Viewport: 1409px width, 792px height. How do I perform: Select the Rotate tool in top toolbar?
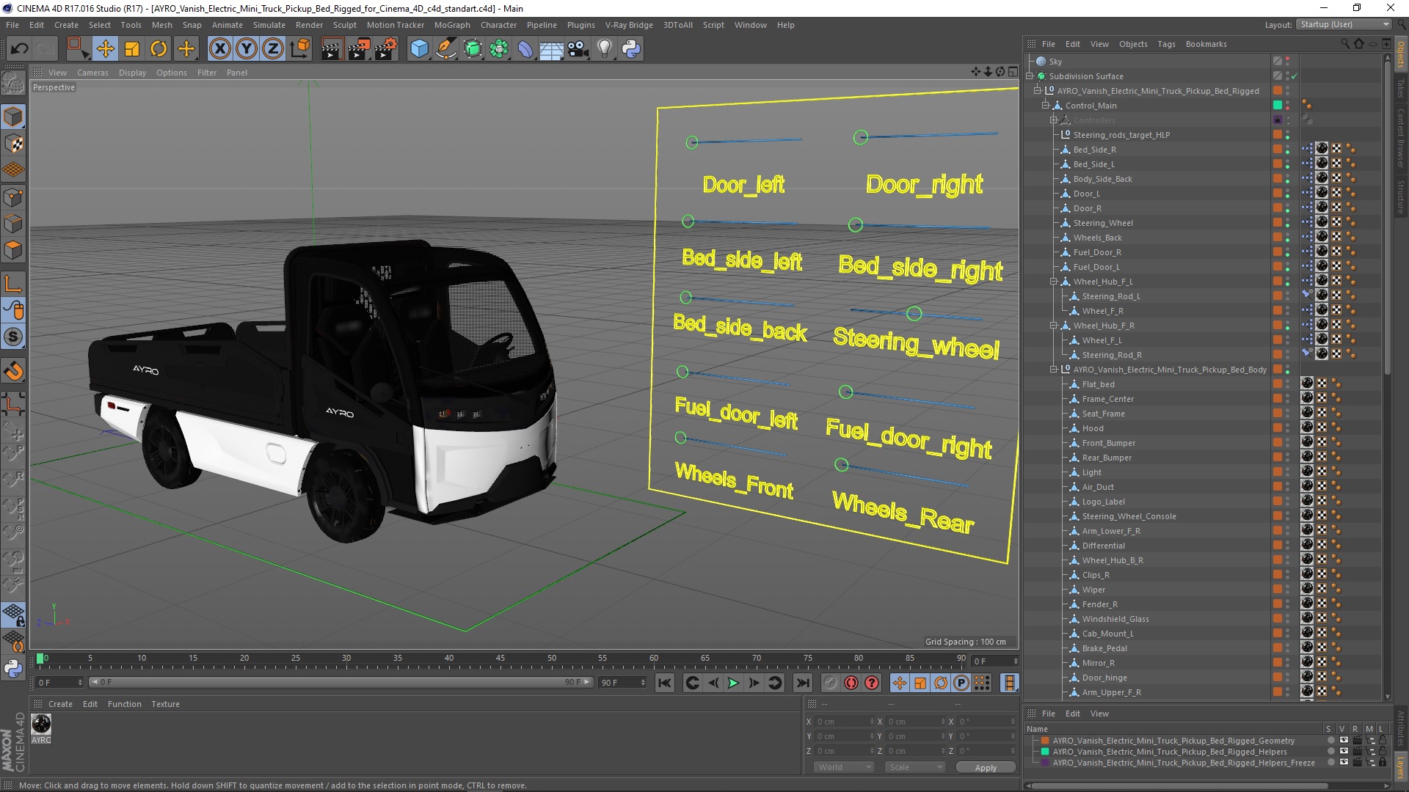click(159, 49)
